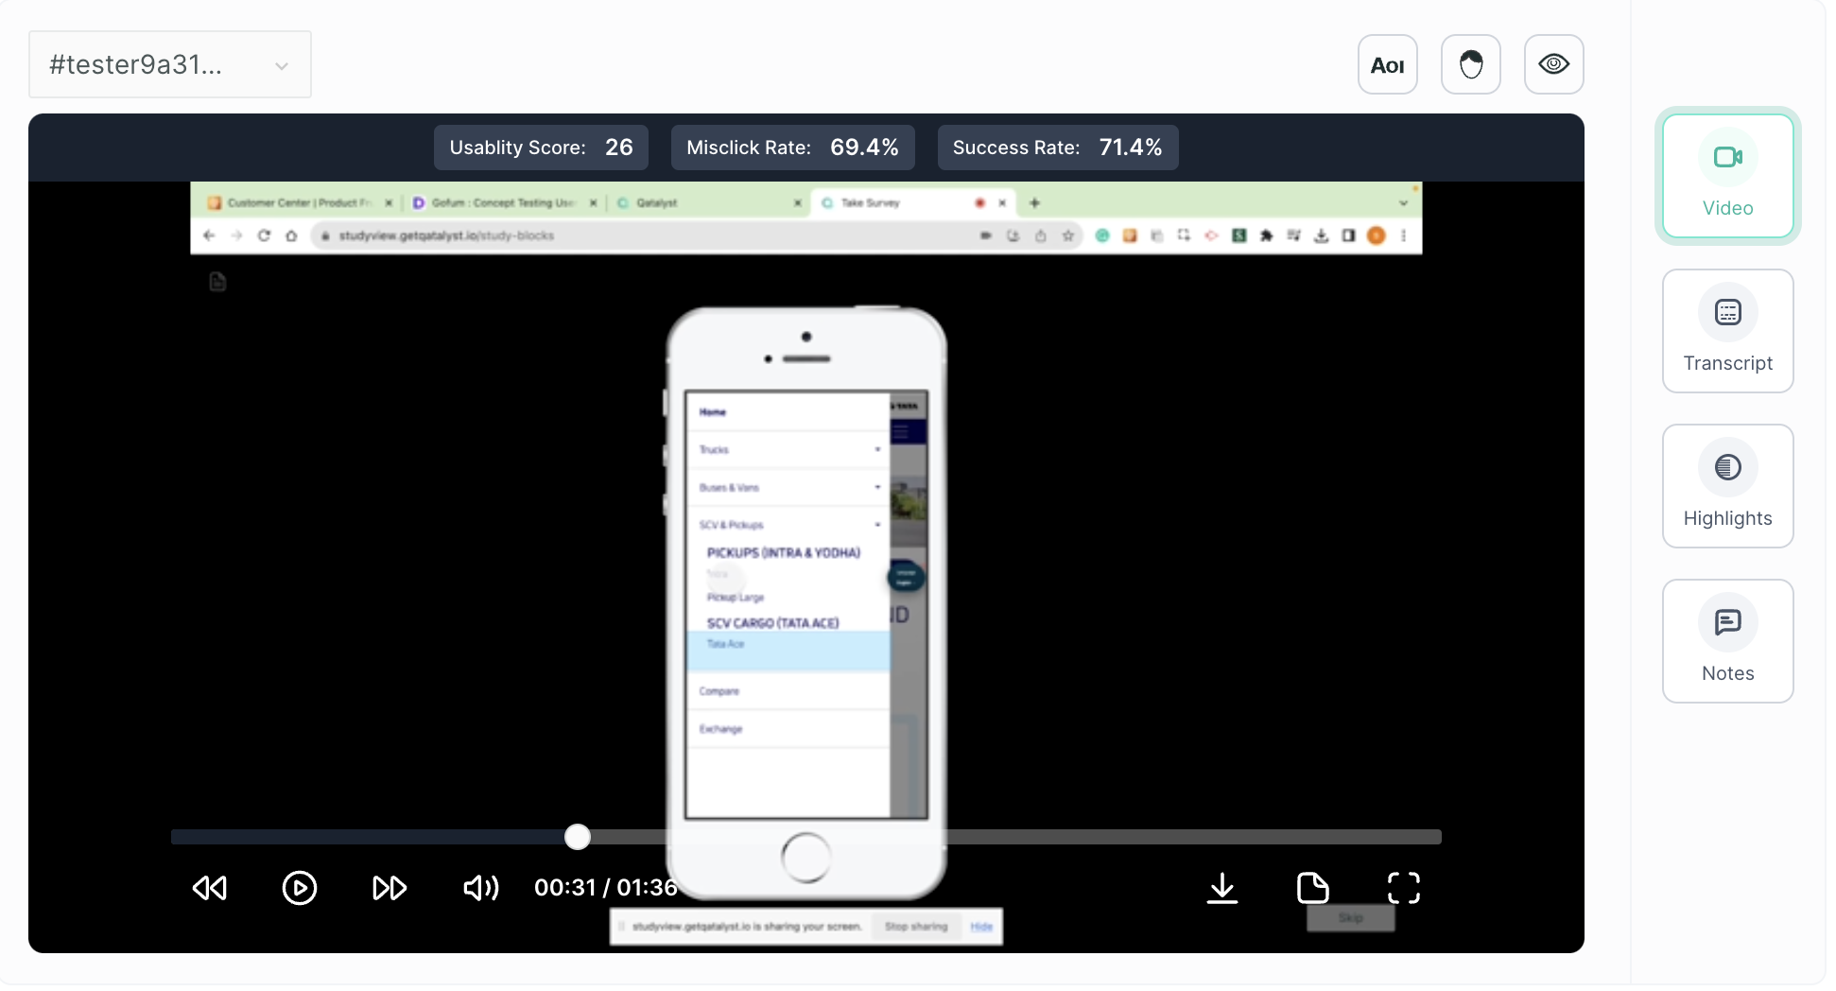The height and width of the screenshot is (991, 1836).
Task: Click the browser back arrow in recording
Action: pyautogui.click(x=209, y=235)
